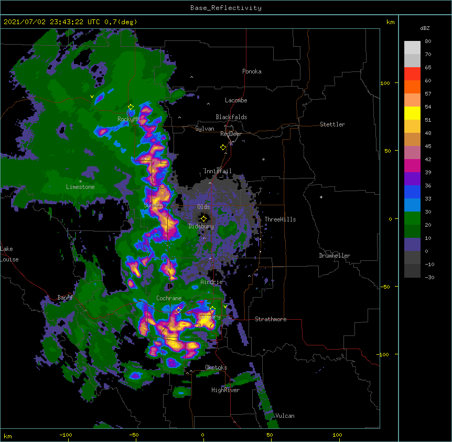Click the 50 tick label on the bottom axis
The image size is (452, 442).
click(270, 435)
